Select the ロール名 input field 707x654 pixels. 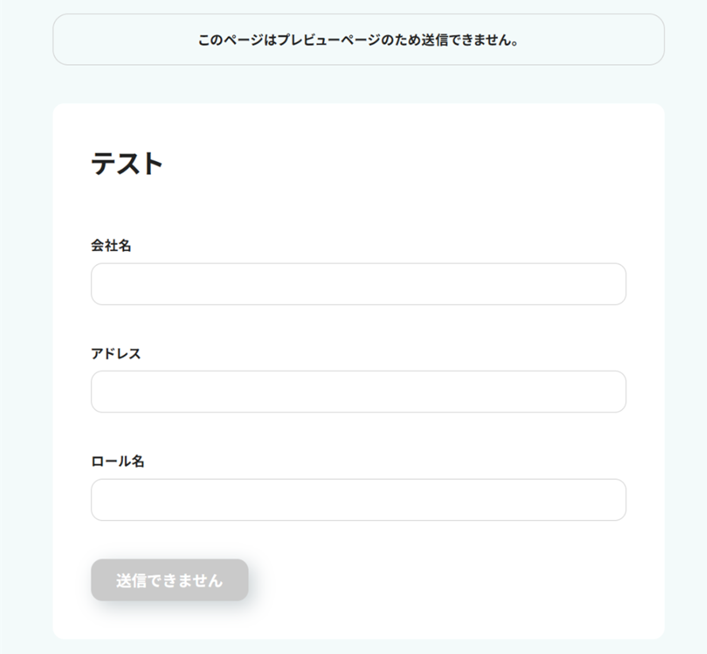[x=358, y=500]
